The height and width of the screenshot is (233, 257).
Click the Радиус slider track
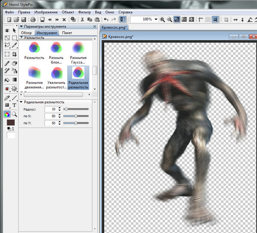click(x=76, y=109)
